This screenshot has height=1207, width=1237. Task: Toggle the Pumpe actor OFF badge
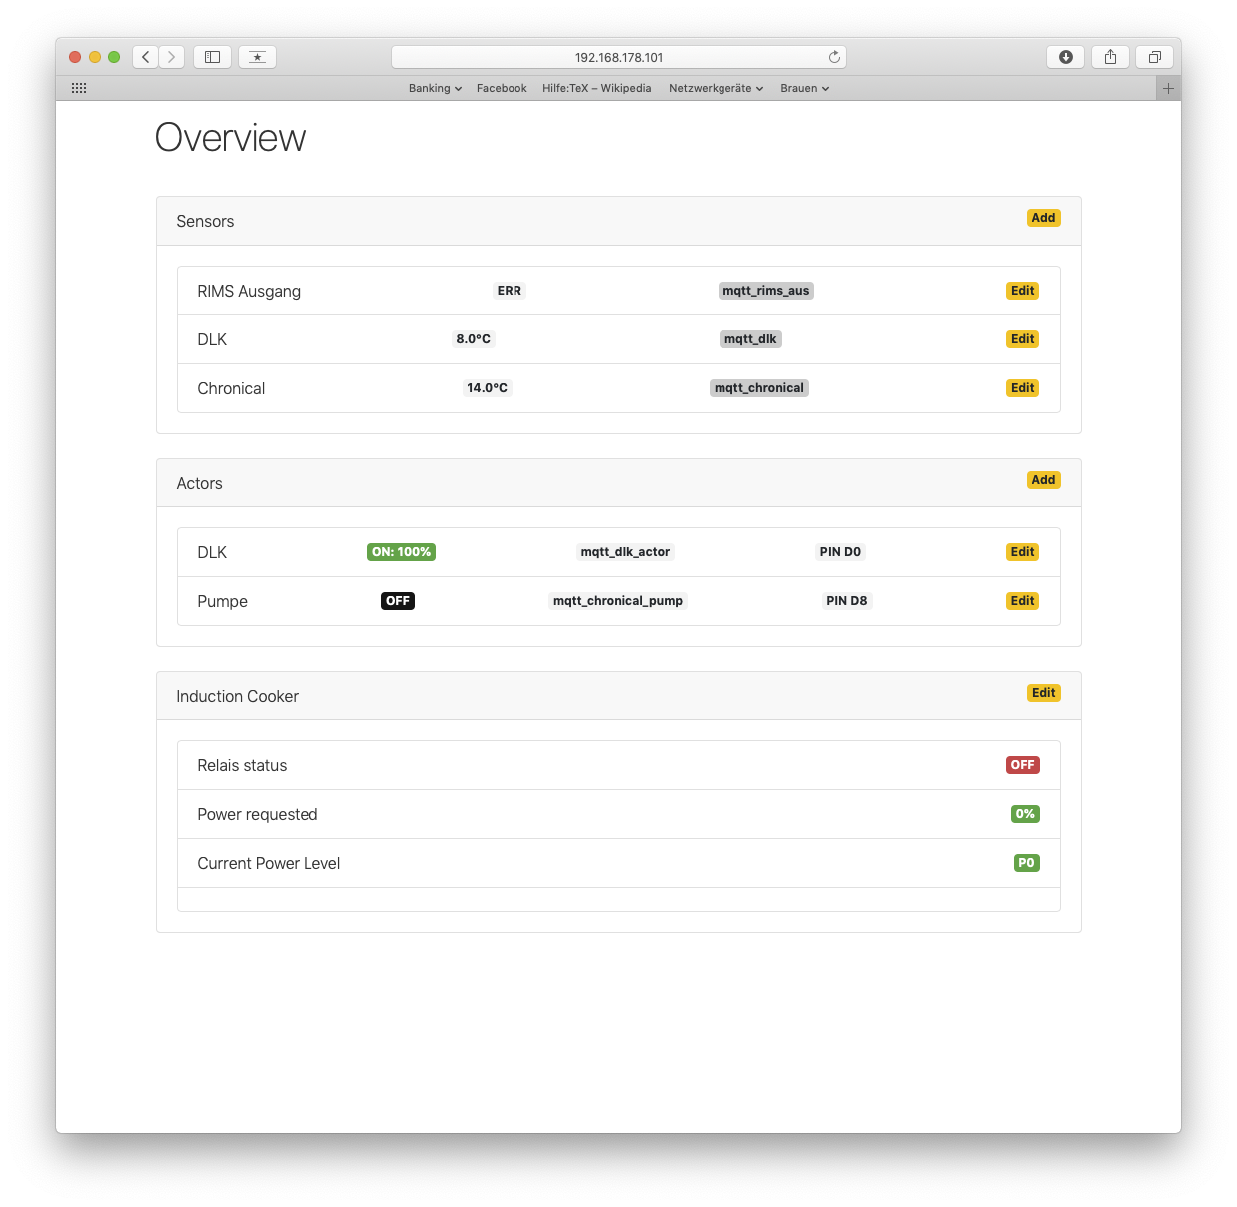(398, 601)
